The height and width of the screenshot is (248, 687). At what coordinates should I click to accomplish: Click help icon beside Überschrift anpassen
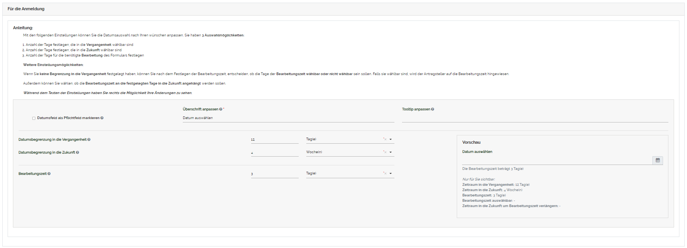click(x=221, y=109)
